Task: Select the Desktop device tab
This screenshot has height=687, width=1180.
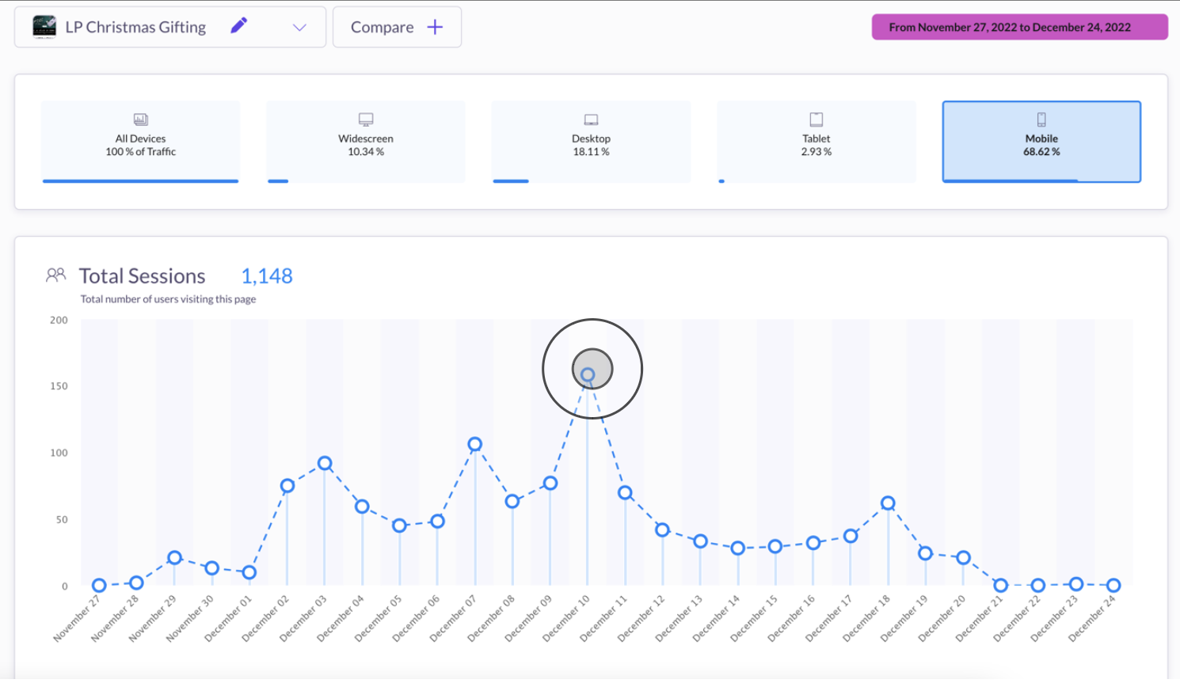Action: click(591, 142)
